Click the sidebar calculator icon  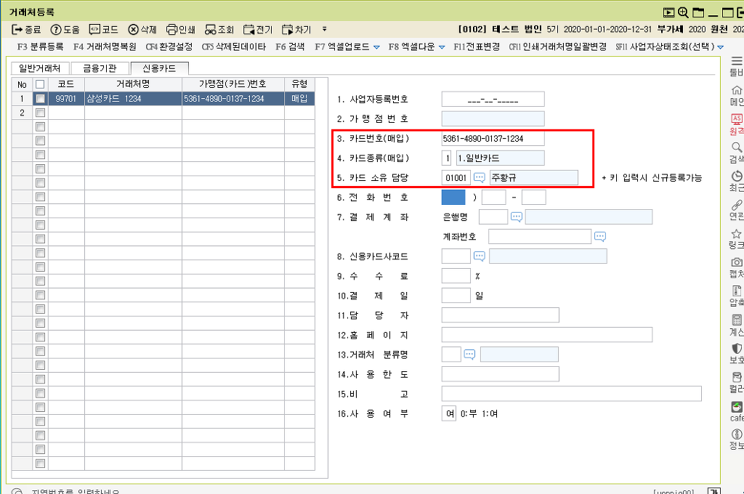tap(737, 320)
